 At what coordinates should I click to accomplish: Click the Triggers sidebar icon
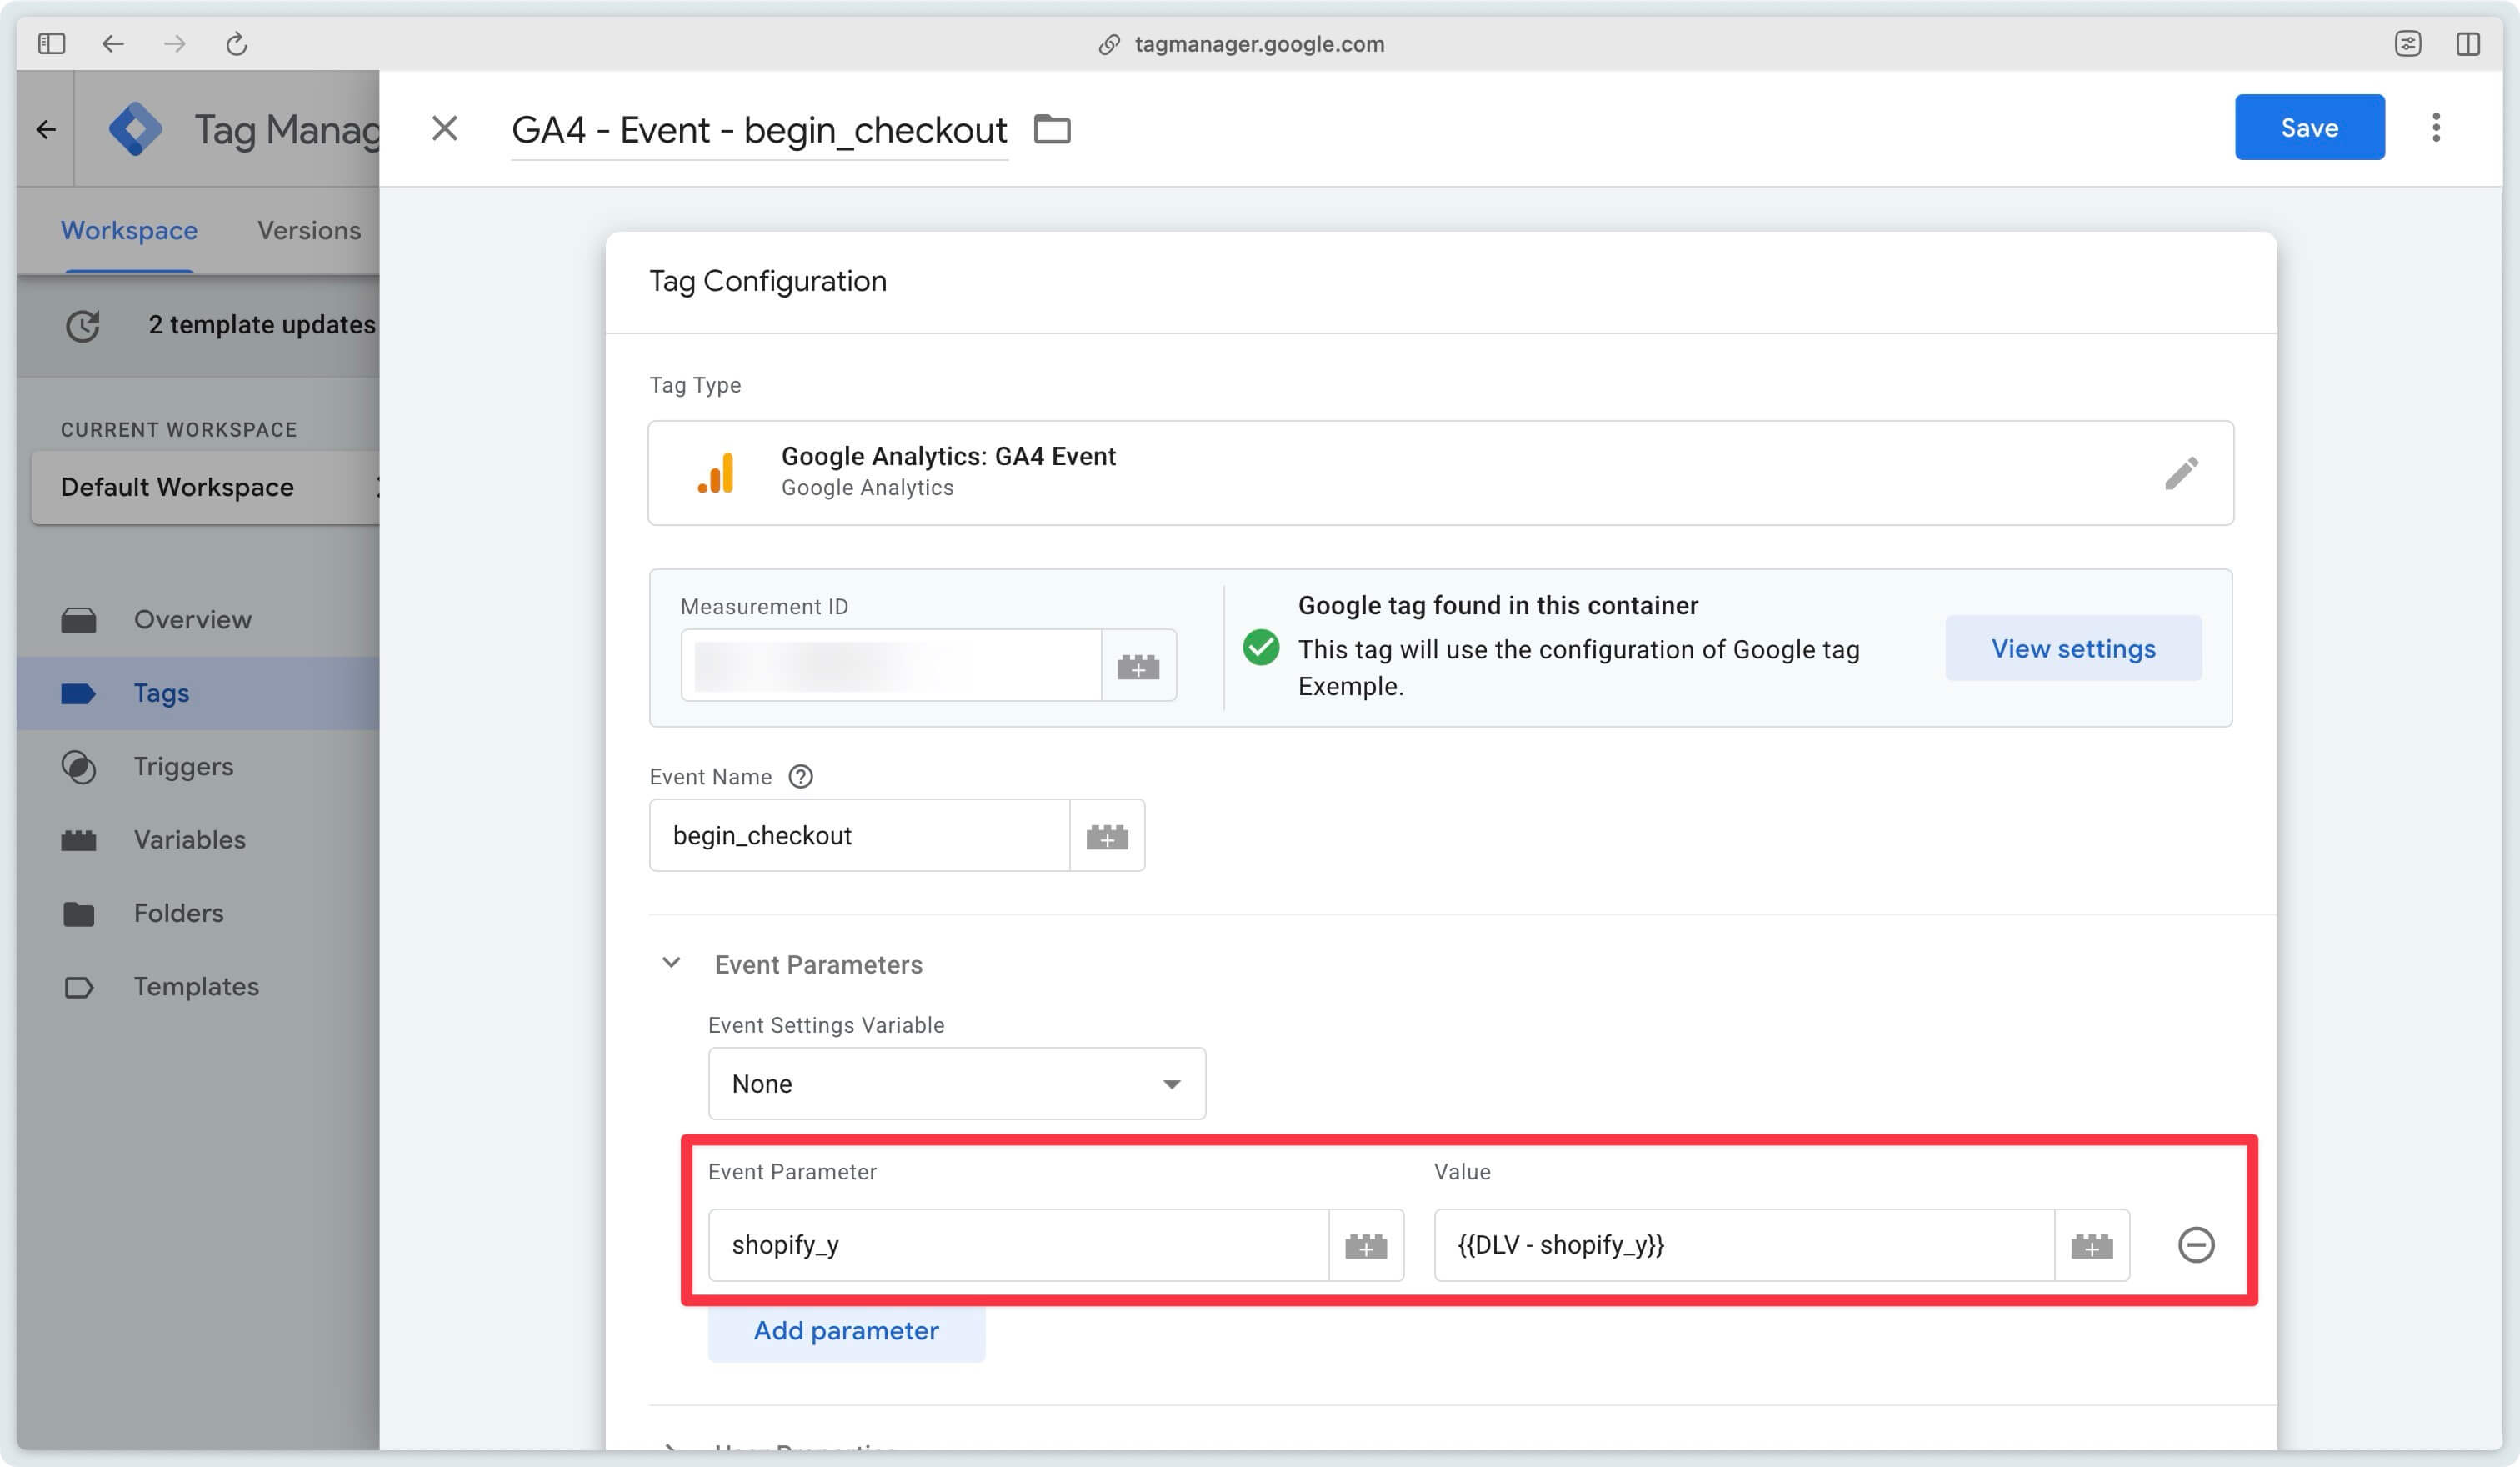click(x=79, y=767)
